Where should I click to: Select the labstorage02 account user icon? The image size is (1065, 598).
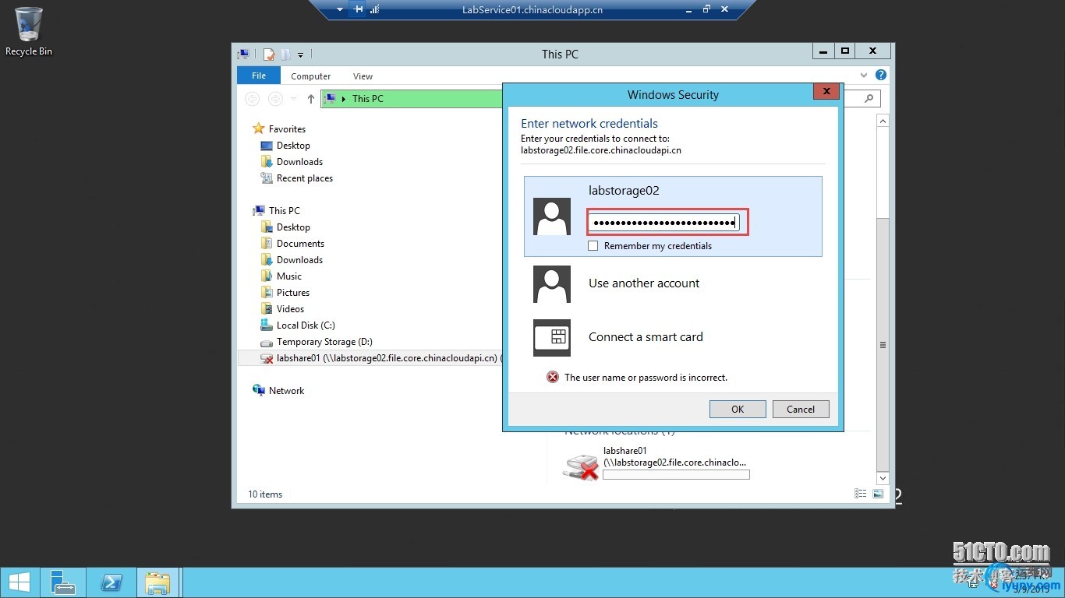(x=552, y=216)
